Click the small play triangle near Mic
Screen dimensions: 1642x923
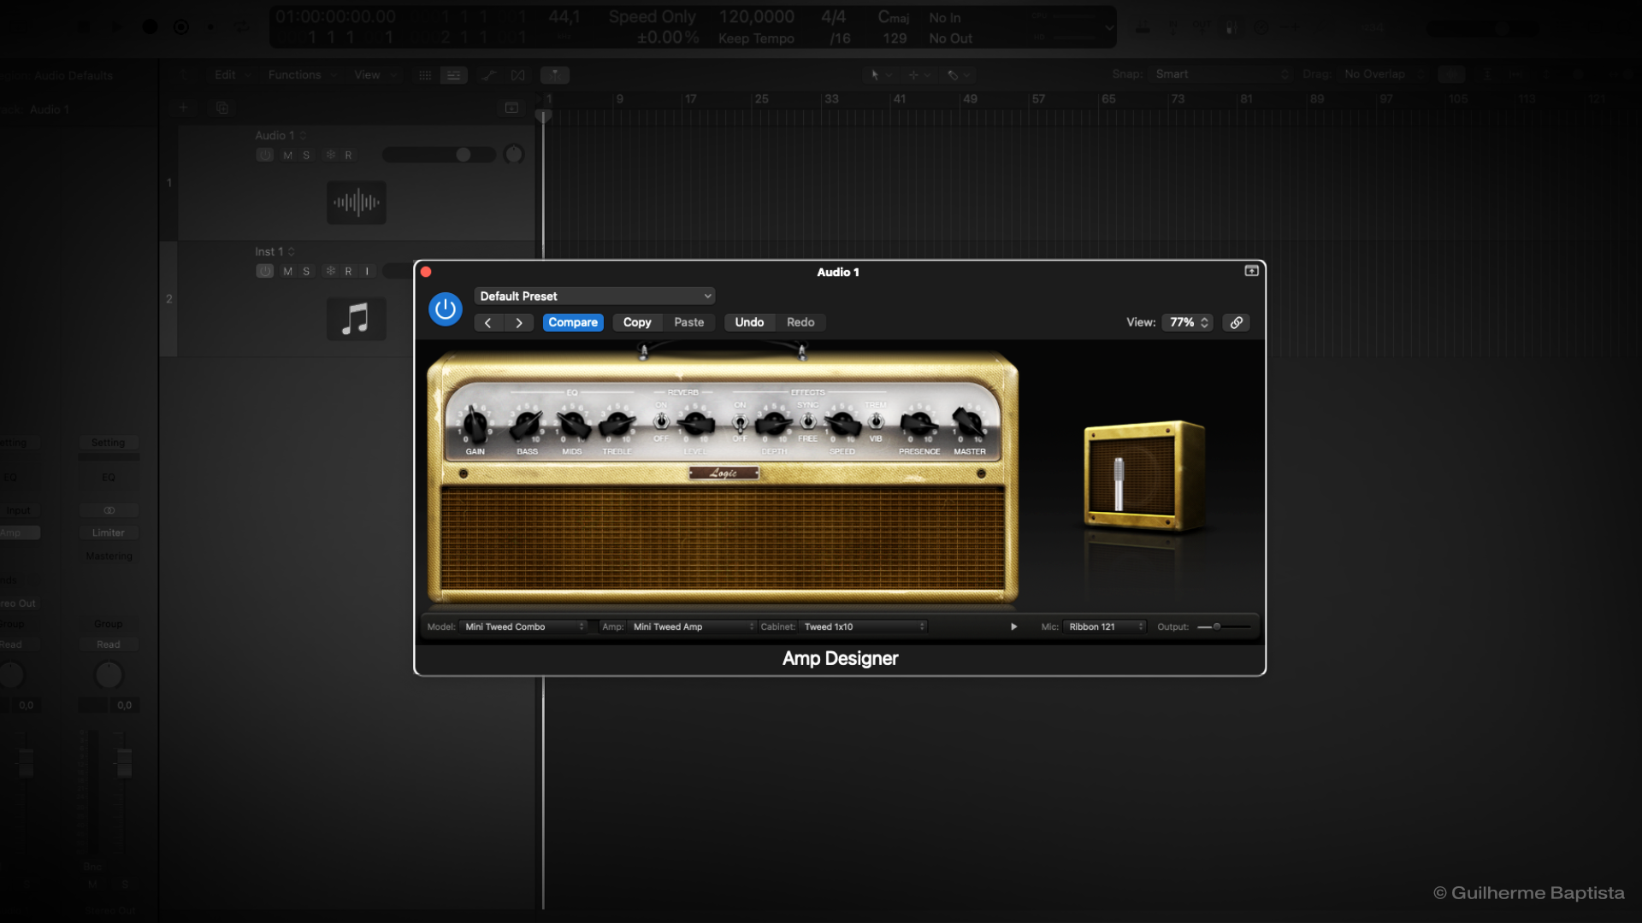(x=1014, y=626)
